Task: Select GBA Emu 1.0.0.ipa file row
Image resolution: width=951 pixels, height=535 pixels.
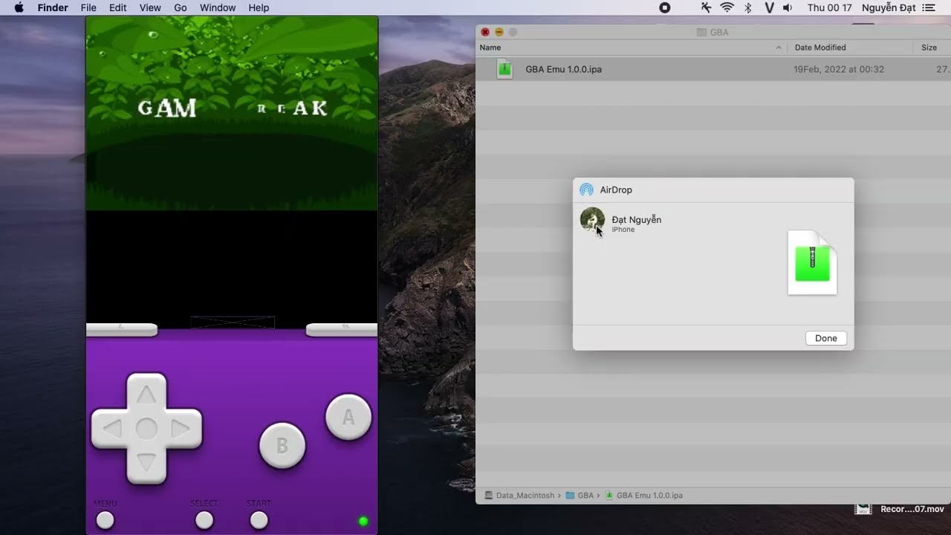Action: tap(713, 69)
